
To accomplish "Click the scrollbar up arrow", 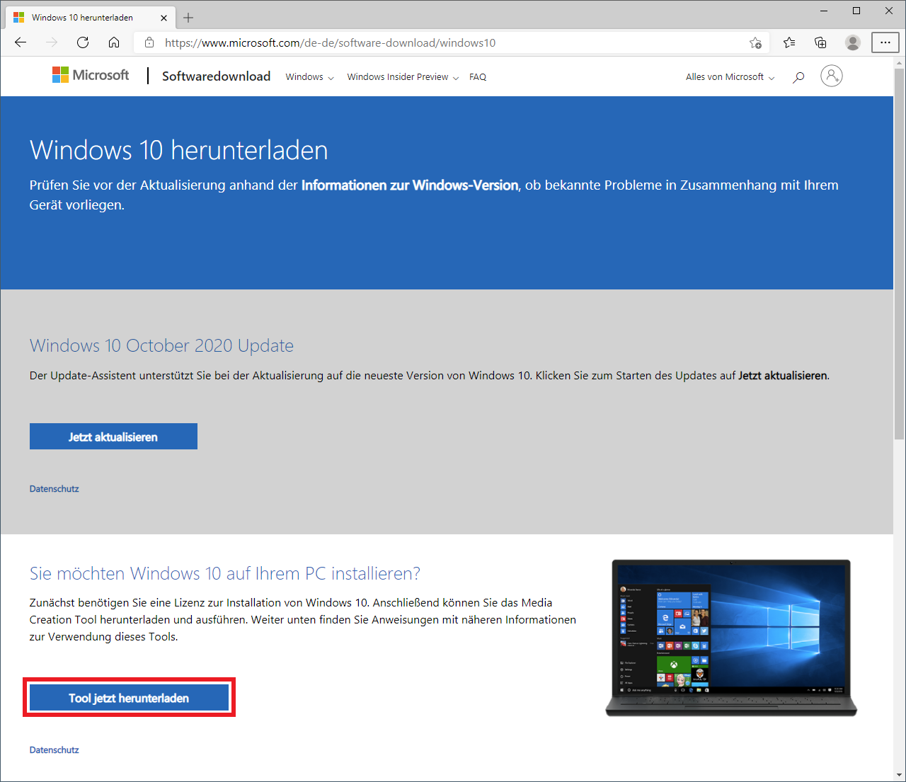I will 900,62.
